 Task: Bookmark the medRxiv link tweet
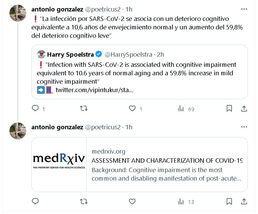(x=229, y=202)
